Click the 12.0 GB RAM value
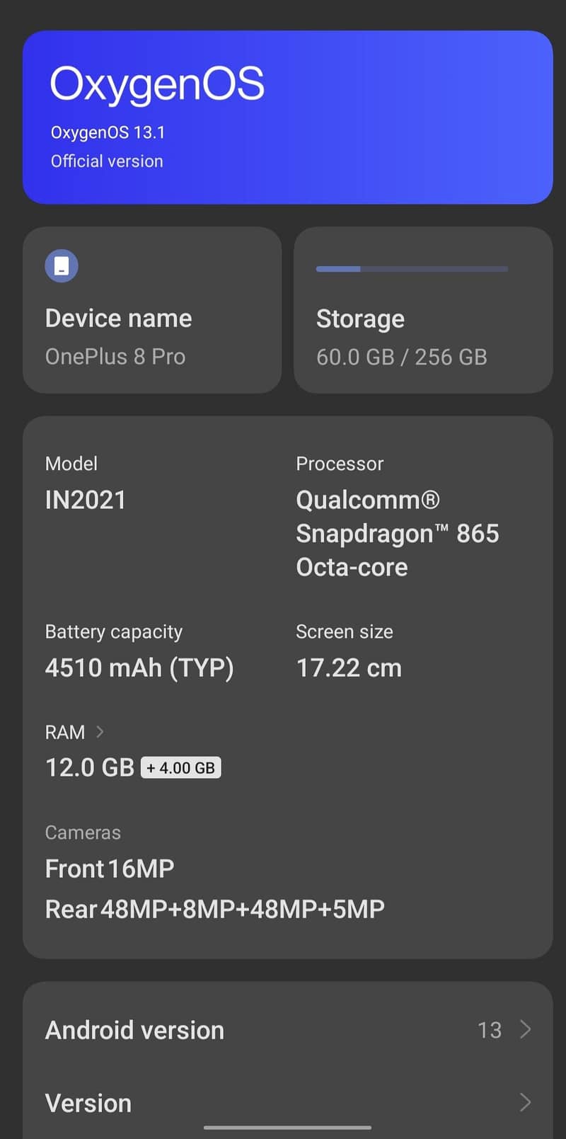This screenshot has height=1139, width=566. coord(90,767)
